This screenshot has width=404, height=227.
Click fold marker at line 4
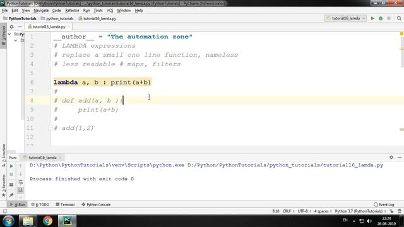click(x=50, y=64)
